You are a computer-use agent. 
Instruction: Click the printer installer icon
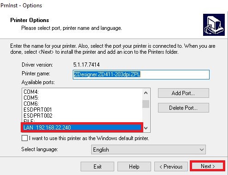tap(214, 25)
